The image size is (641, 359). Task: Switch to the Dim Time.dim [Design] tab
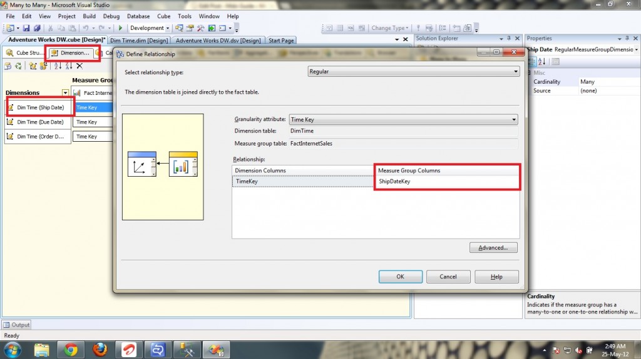click(x=138, y=41)
